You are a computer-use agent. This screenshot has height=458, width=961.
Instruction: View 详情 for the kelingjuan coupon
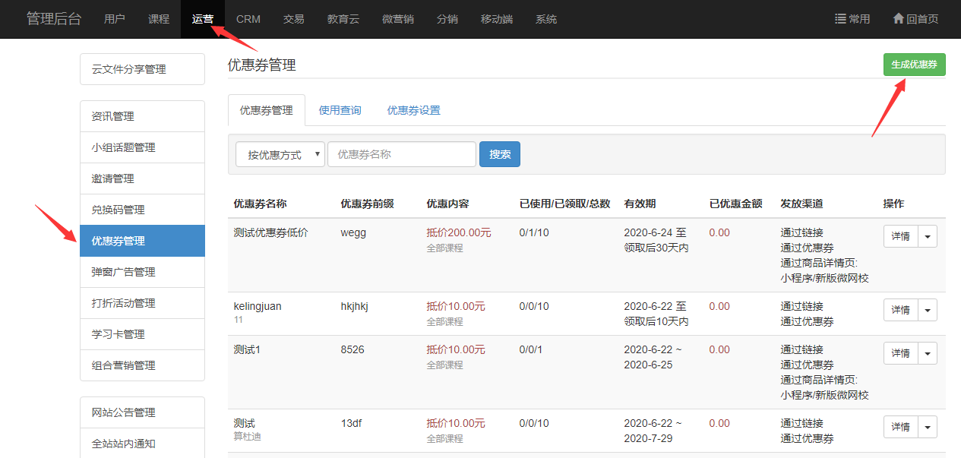(900, 310)
